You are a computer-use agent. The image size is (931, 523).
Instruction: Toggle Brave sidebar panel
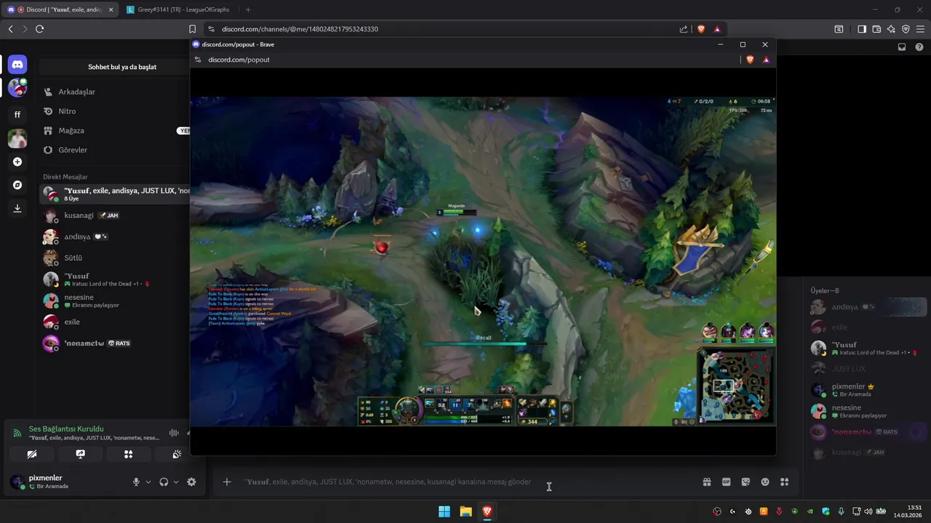[862, 29]
